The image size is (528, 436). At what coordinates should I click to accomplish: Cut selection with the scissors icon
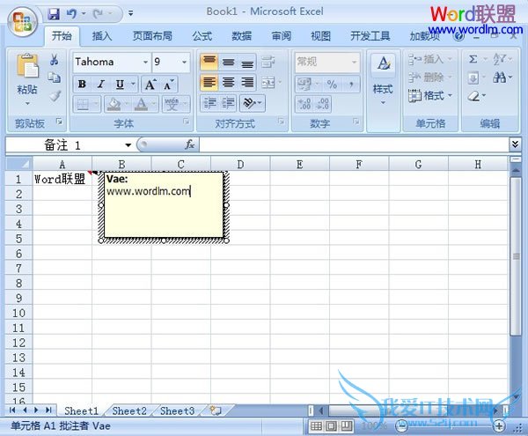point(55,60)
